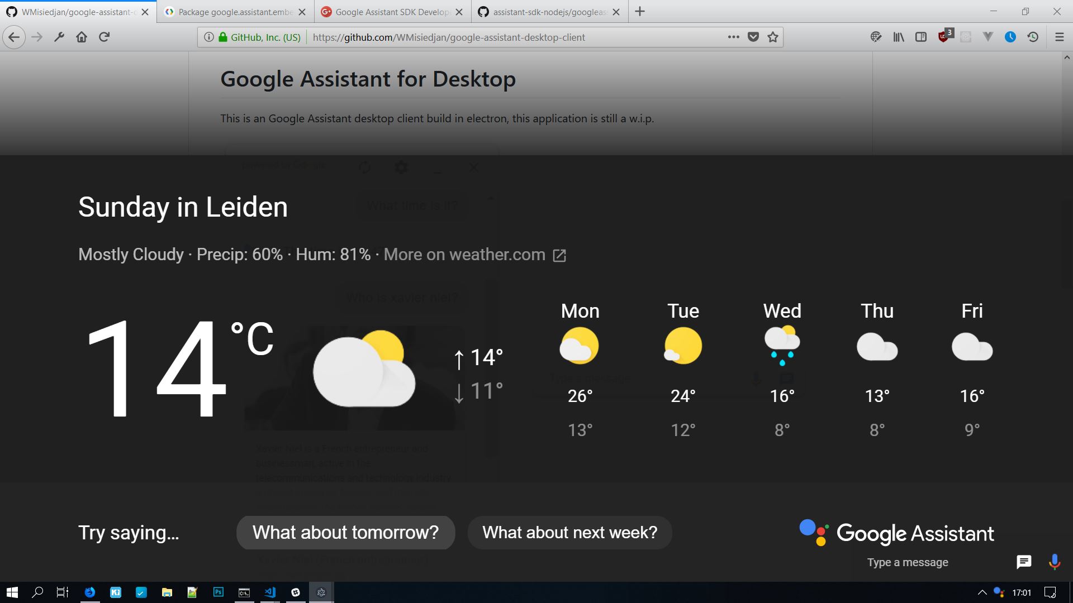Image resolution: width=1073 pixels, height=603 pixels.
Task: Toggle the Firefox sidebar view icon
Action: 920,37
